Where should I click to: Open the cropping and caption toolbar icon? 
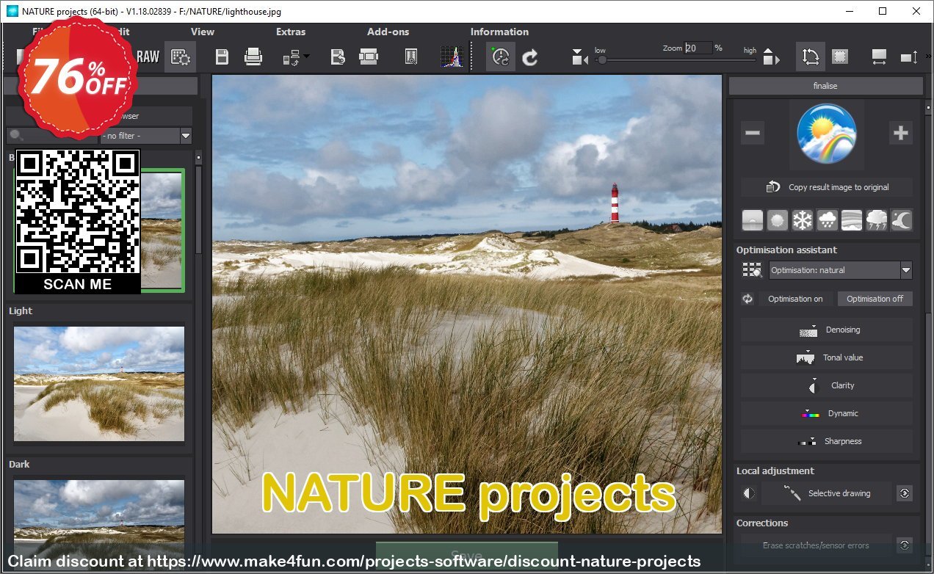click(369, 57)
